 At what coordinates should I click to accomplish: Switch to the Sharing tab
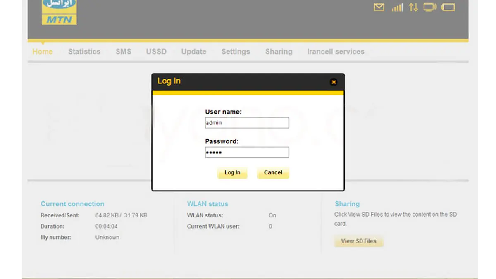279,52
